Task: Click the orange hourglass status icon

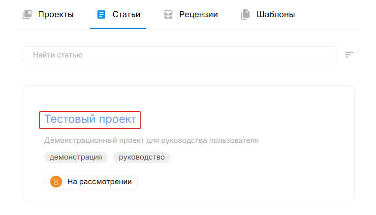Action: (56, 182)
